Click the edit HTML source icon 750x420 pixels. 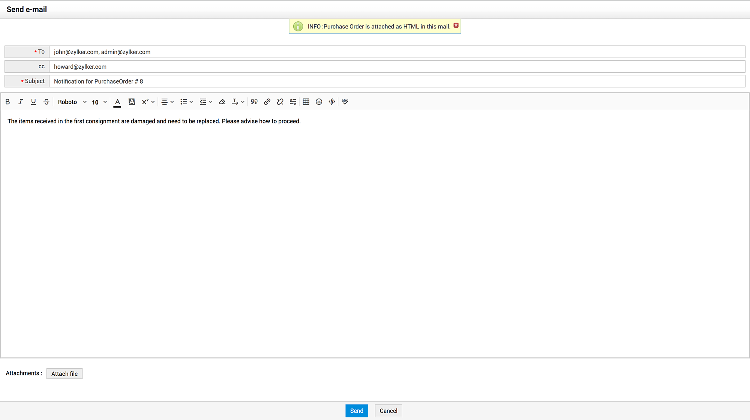(x=332, y=102)
